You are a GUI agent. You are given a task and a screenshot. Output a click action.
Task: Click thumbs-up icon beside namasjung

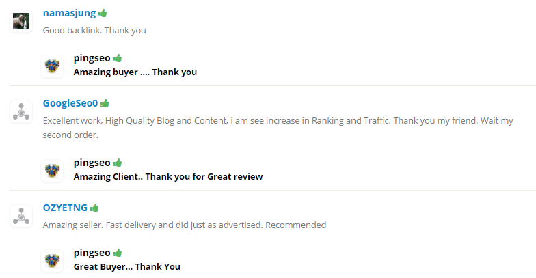tap(103, 13)
